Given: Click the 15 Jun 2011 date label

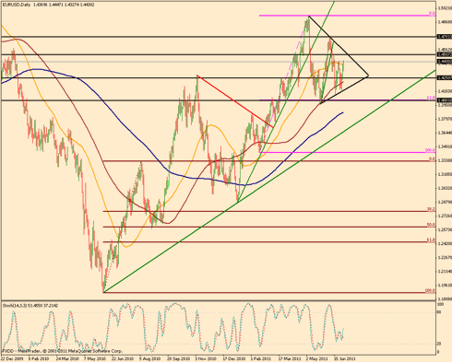Looking at the screenshot, I should click(345, 358).
